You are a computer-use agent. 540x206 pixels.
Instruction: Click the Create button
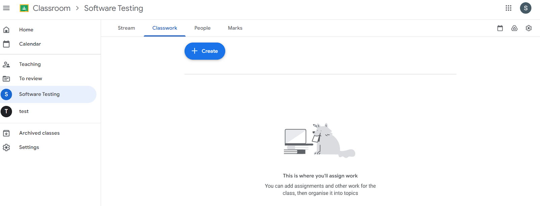click(x=205, y=51)
